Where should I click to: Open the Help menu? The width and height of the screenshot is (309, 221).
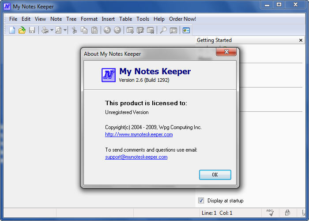tap(159, 19)
